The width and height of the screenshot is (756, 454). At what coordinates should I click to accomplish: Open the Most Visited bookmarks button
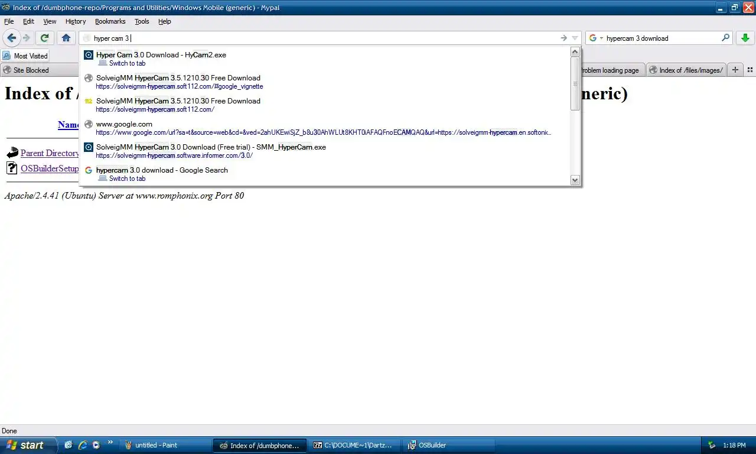point(25,56)
